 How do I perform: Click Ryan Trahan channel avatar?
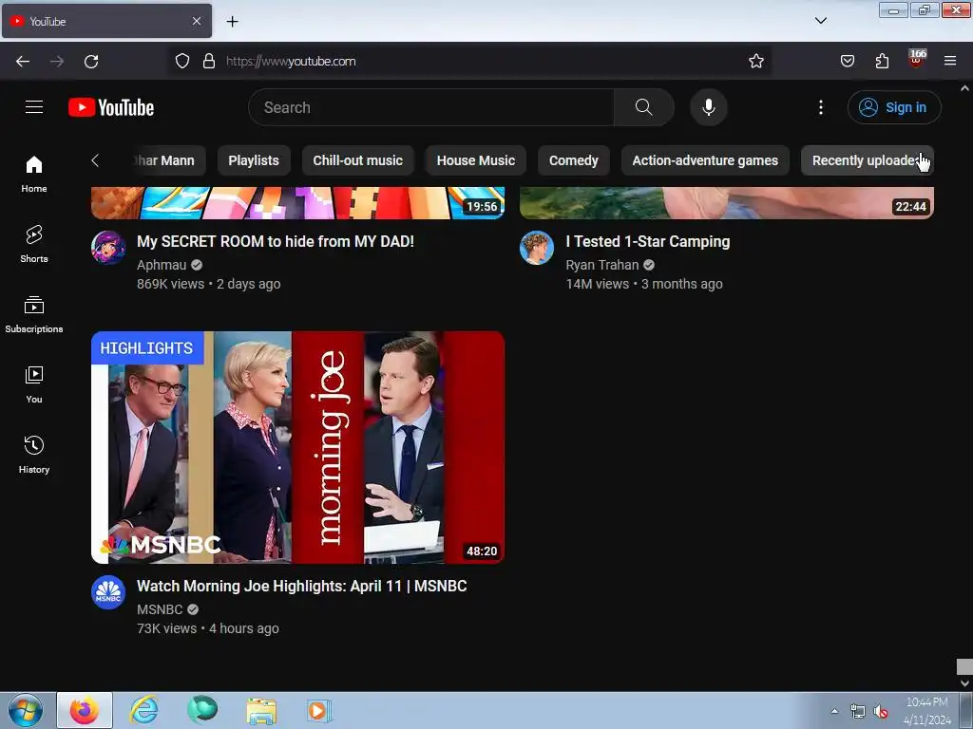(x=537, y=248)
